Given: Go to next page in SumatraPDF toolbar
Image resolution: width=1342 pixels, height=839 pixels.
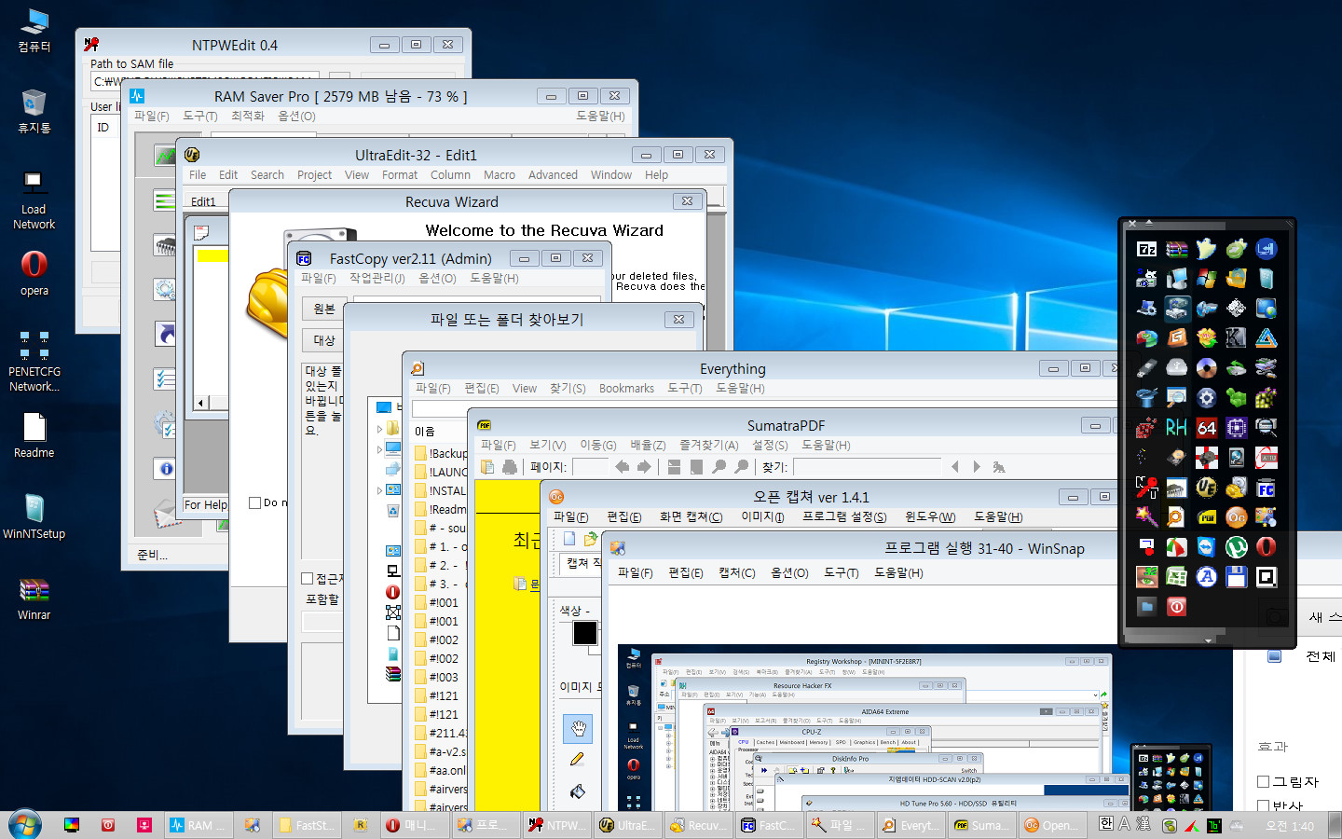Looking at the screenshot, I should (x=644, y=467).
